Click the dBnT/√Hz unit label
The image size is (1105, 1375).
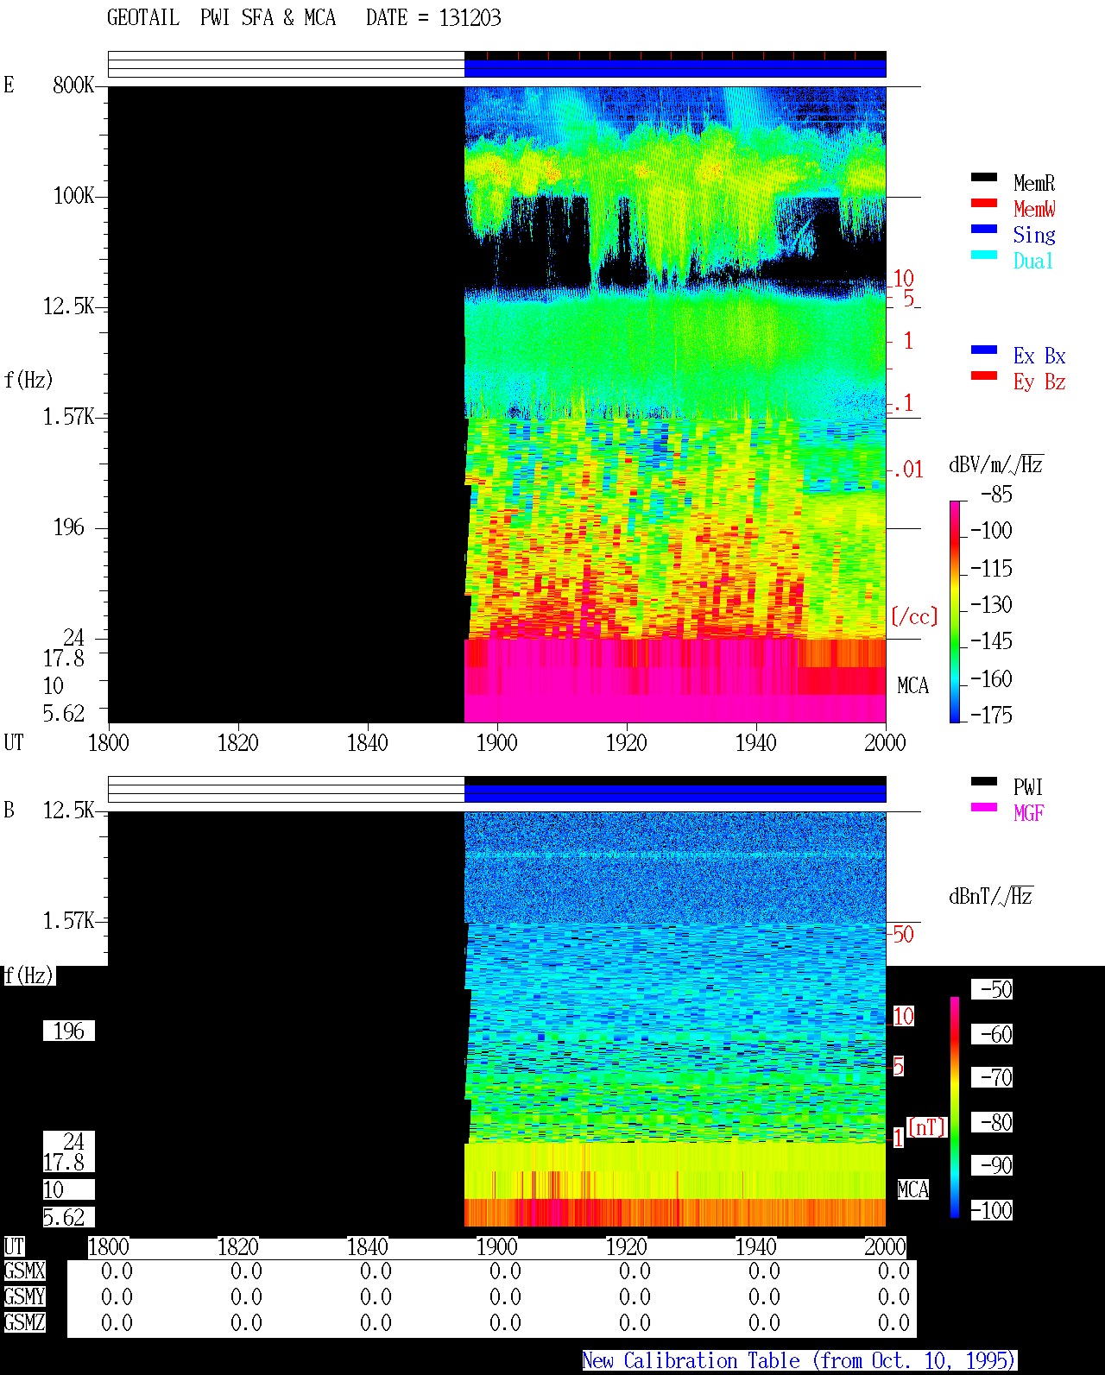click(991, 896)
